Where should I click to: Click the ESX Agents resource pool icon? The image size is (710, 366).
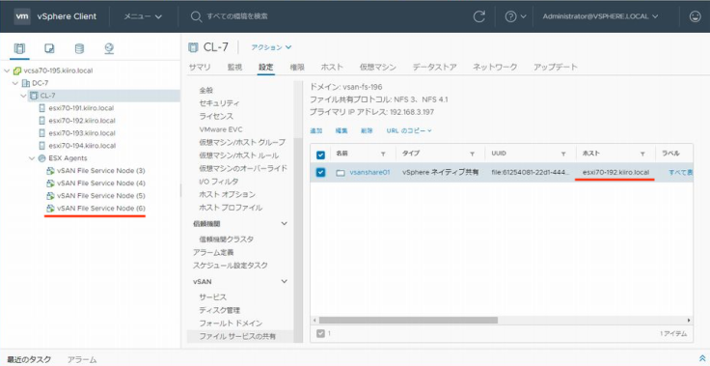[x=42, y=158]
